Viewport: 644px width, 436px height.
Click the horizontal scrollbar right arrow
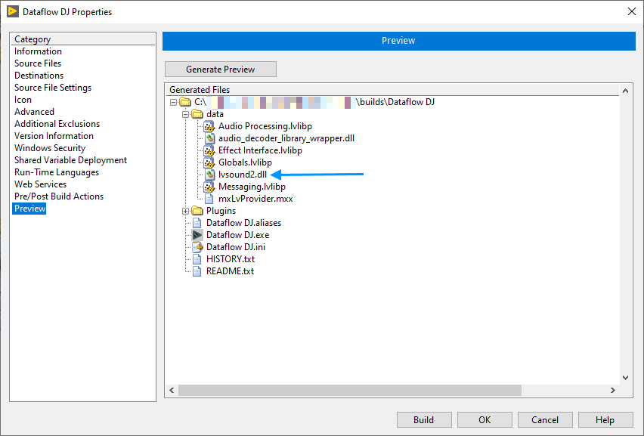613,391
